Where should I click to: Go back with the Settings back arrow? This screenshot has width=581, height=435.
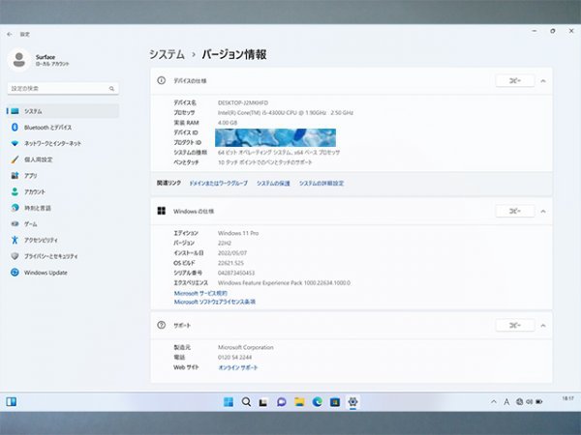tap(10, 34)
